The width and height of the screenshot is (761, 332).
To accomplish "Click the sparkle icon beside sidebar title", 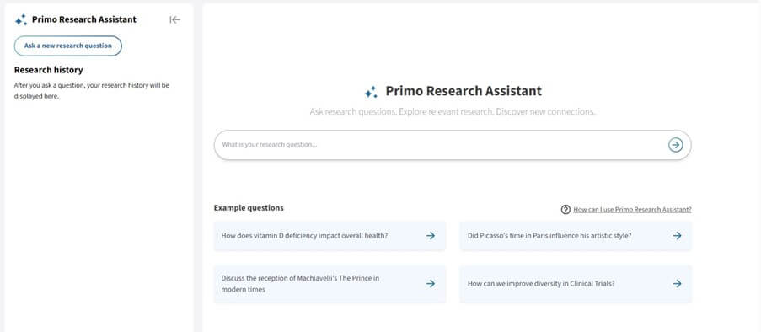I will [21, 20].
